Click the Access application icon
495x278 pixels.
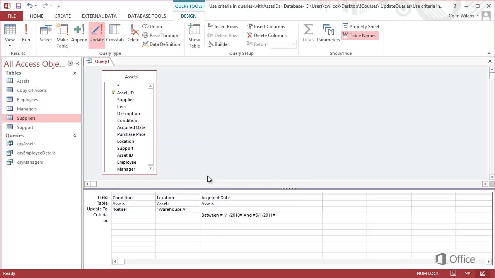[x=7, y=6]
